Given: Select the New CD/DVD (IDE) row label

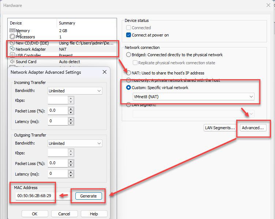Looking at the screenshot, I should [32, 43].
